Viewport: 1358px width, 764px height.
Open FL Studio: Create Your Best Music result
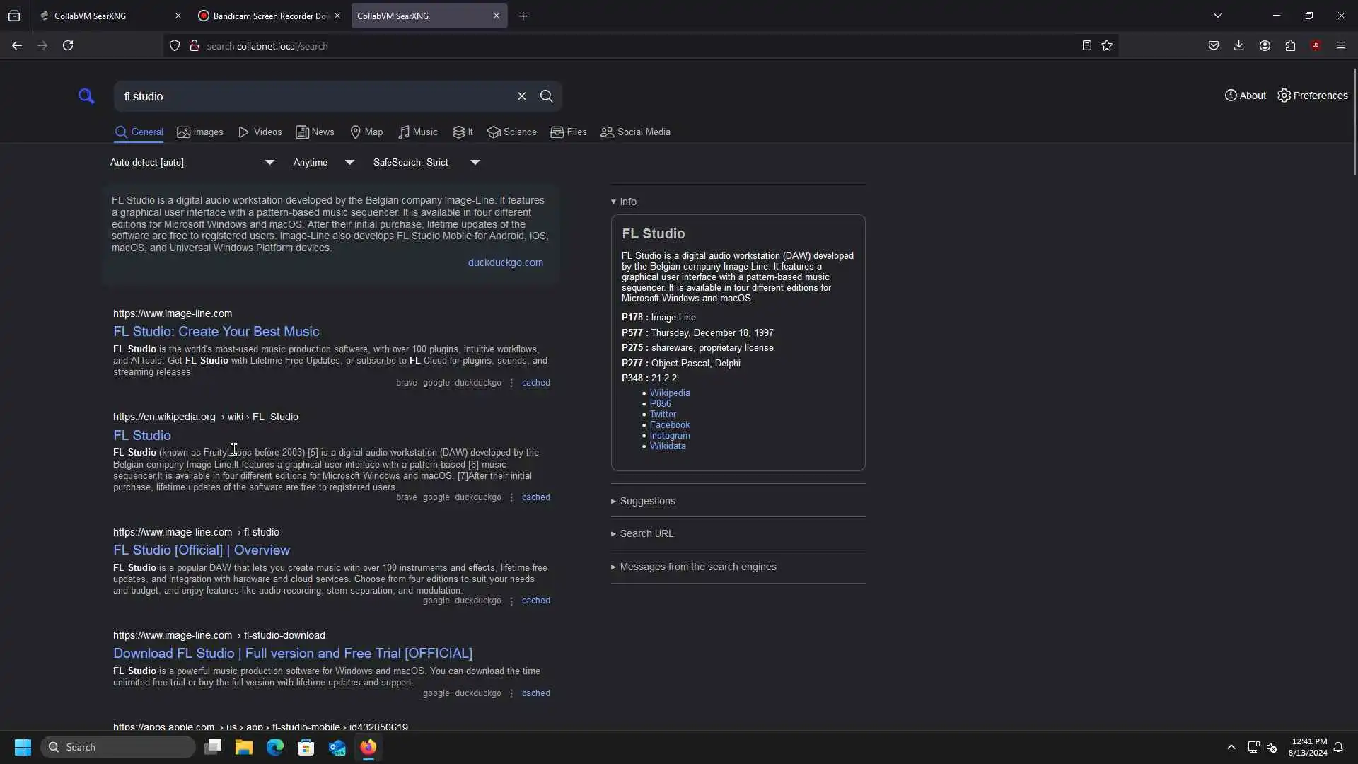tap(216, 331)
